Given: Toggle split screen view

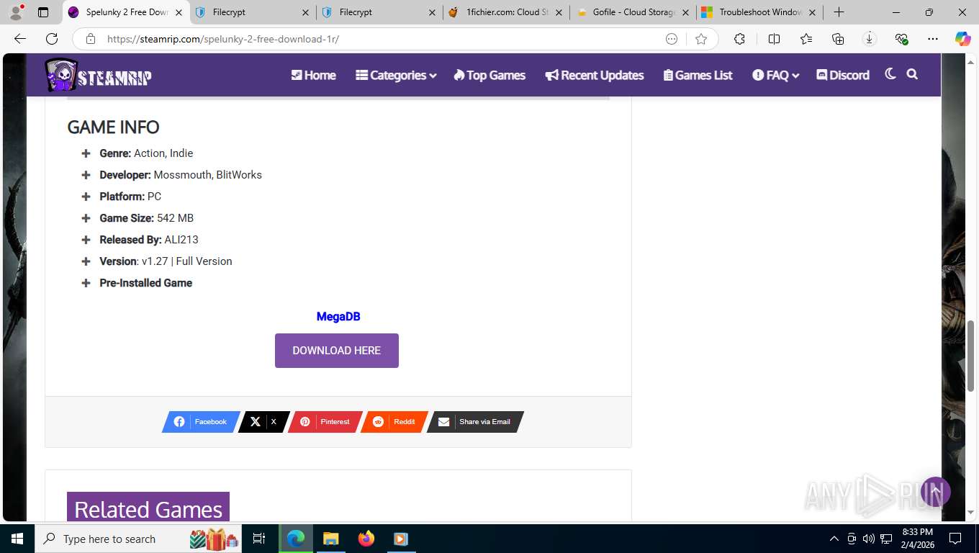Looking at the screenshot, I should (774, 39).
